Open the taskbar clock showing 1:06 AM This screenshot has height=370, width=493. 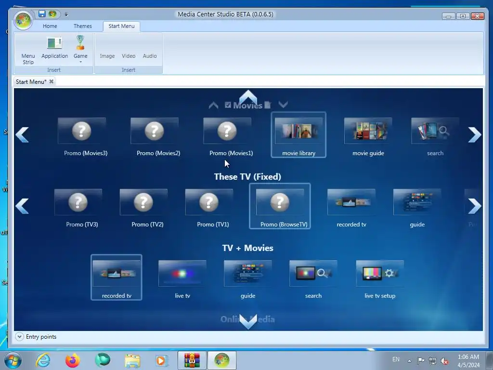[468, 361]
